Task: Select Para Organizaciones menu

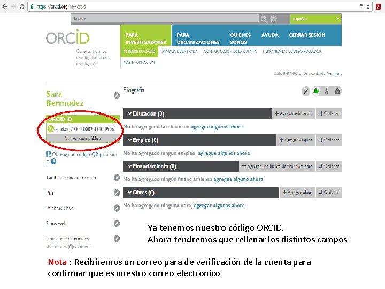Action: (198, 39)
